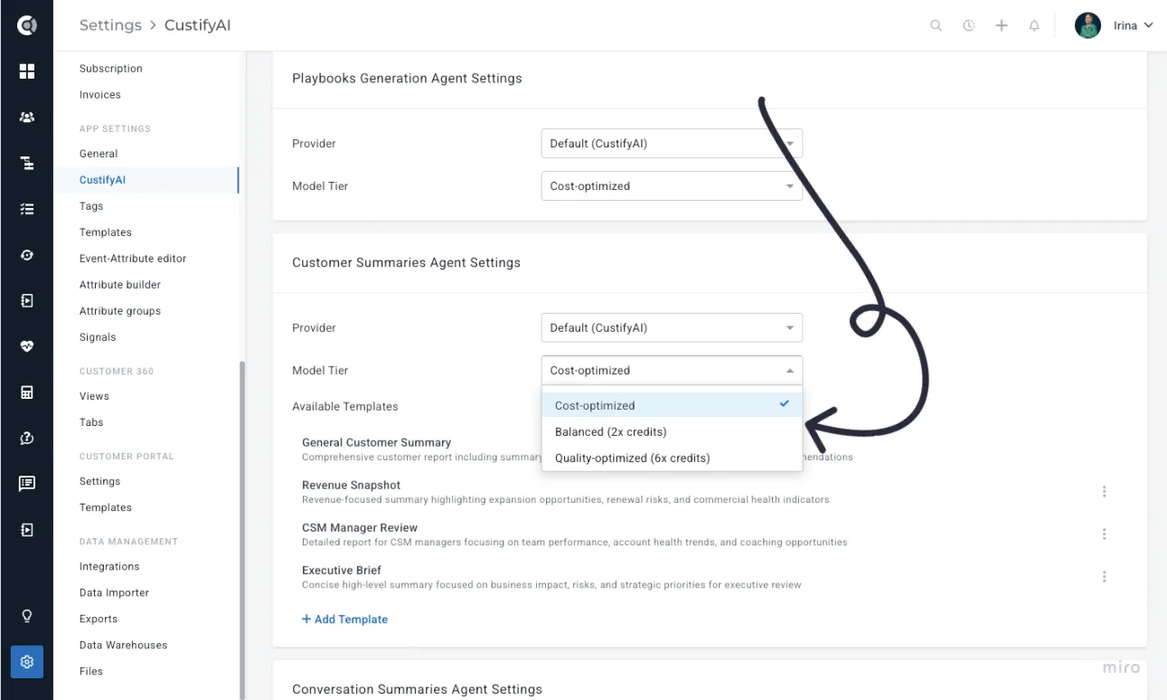Click the settings gear icon in left rail
The width and height of the screenshot is (1167, 700).
tap(27, 662)
